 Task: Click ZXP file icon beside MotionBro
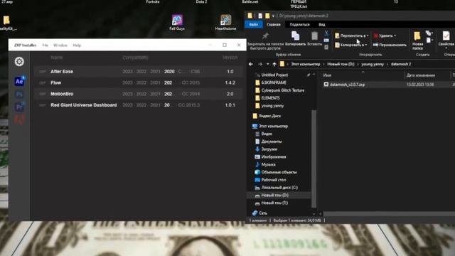(43, 94)
